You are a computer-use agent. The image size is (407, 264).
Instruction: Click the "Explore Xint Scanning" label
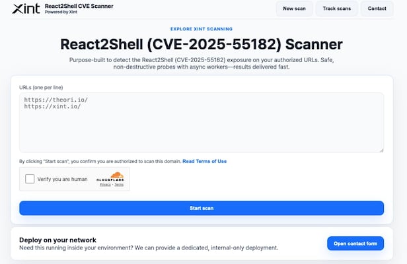pyautogui.click(x=202, y=30)
